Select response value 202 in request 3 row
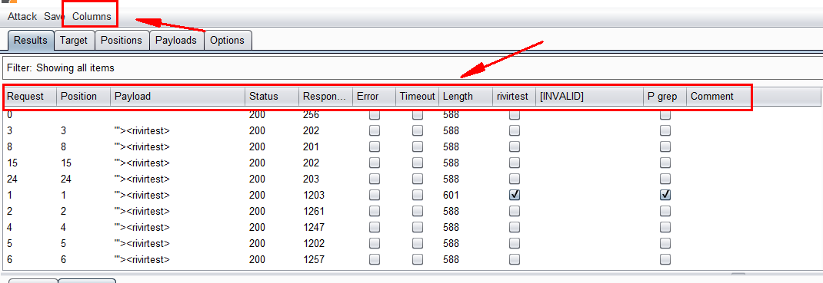The width and height of the screenshot is (823, 283). [312, 131]
